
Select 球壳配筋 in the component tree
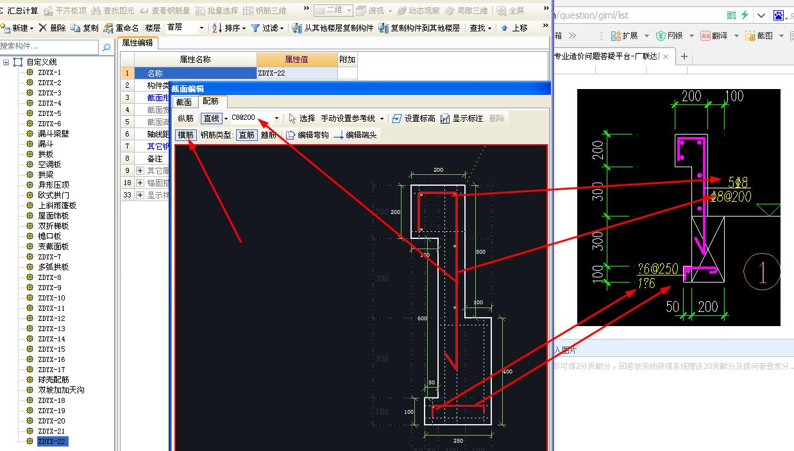point(53,380)
